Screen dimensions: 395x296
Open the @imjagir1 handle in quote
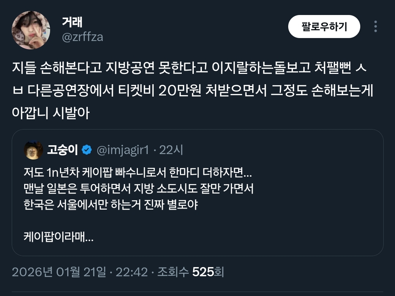click(122, 150)
